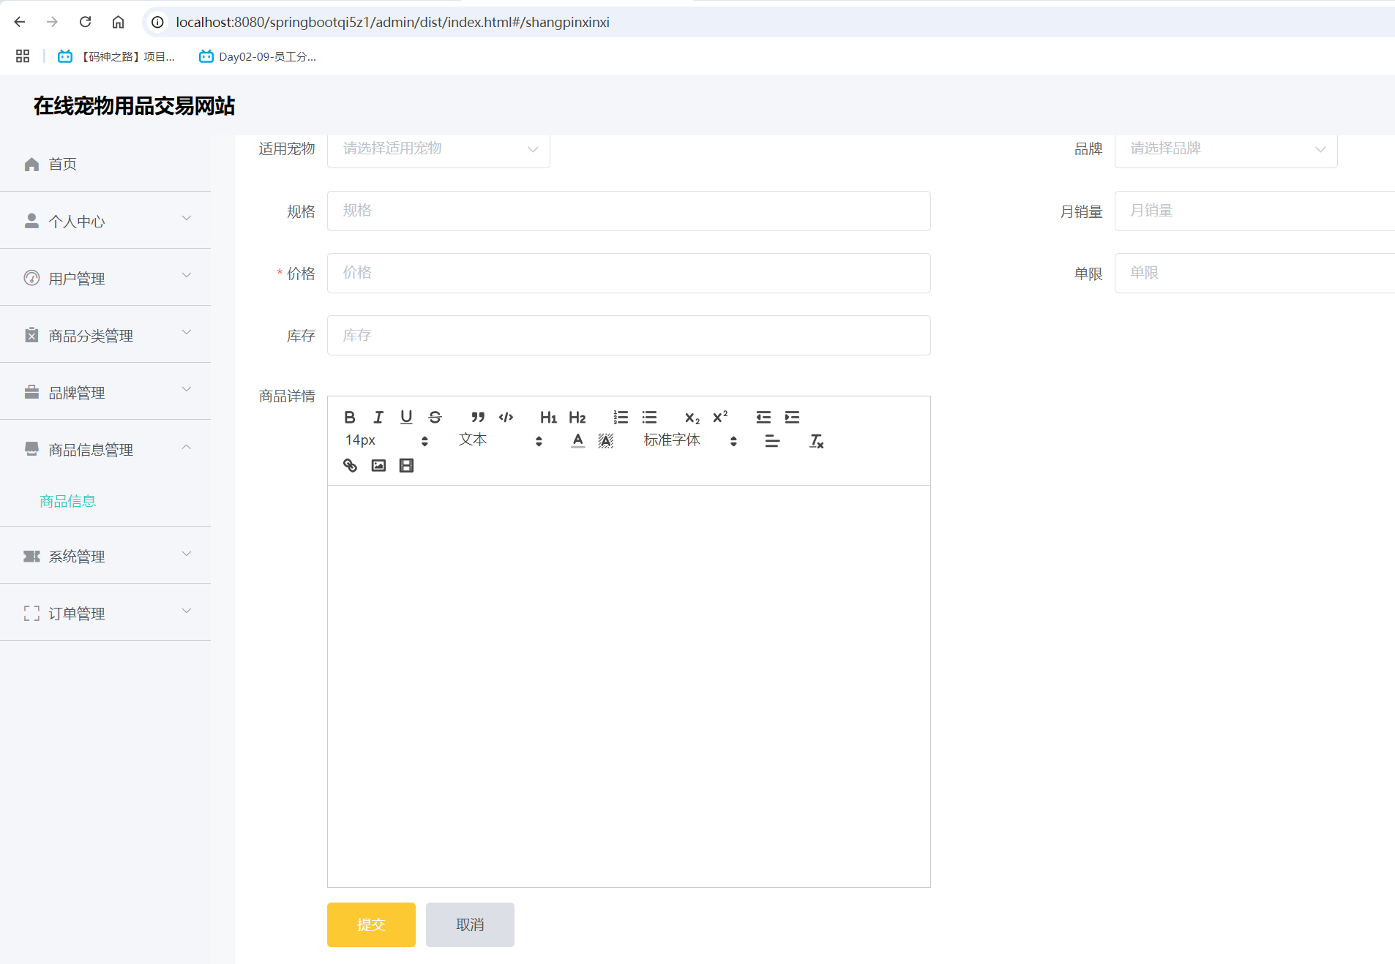Expand the 订单管理 sidebar menu
This screenshot has height=964, width=1395.
[x=105, y=612]
